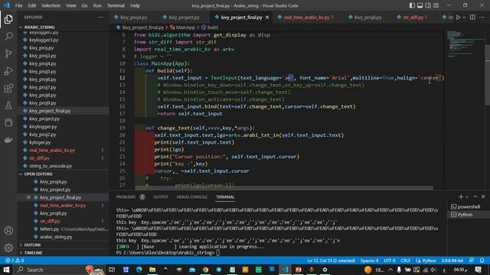Image resolution: width=490 pixels, height=275 pixels.
Task: Open string_to_unicode.py in the explorer
Action: click(x=51, y=166)
